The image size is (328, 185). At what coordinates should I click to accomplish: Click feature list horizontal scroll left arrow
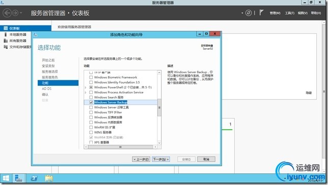(86, 147)
